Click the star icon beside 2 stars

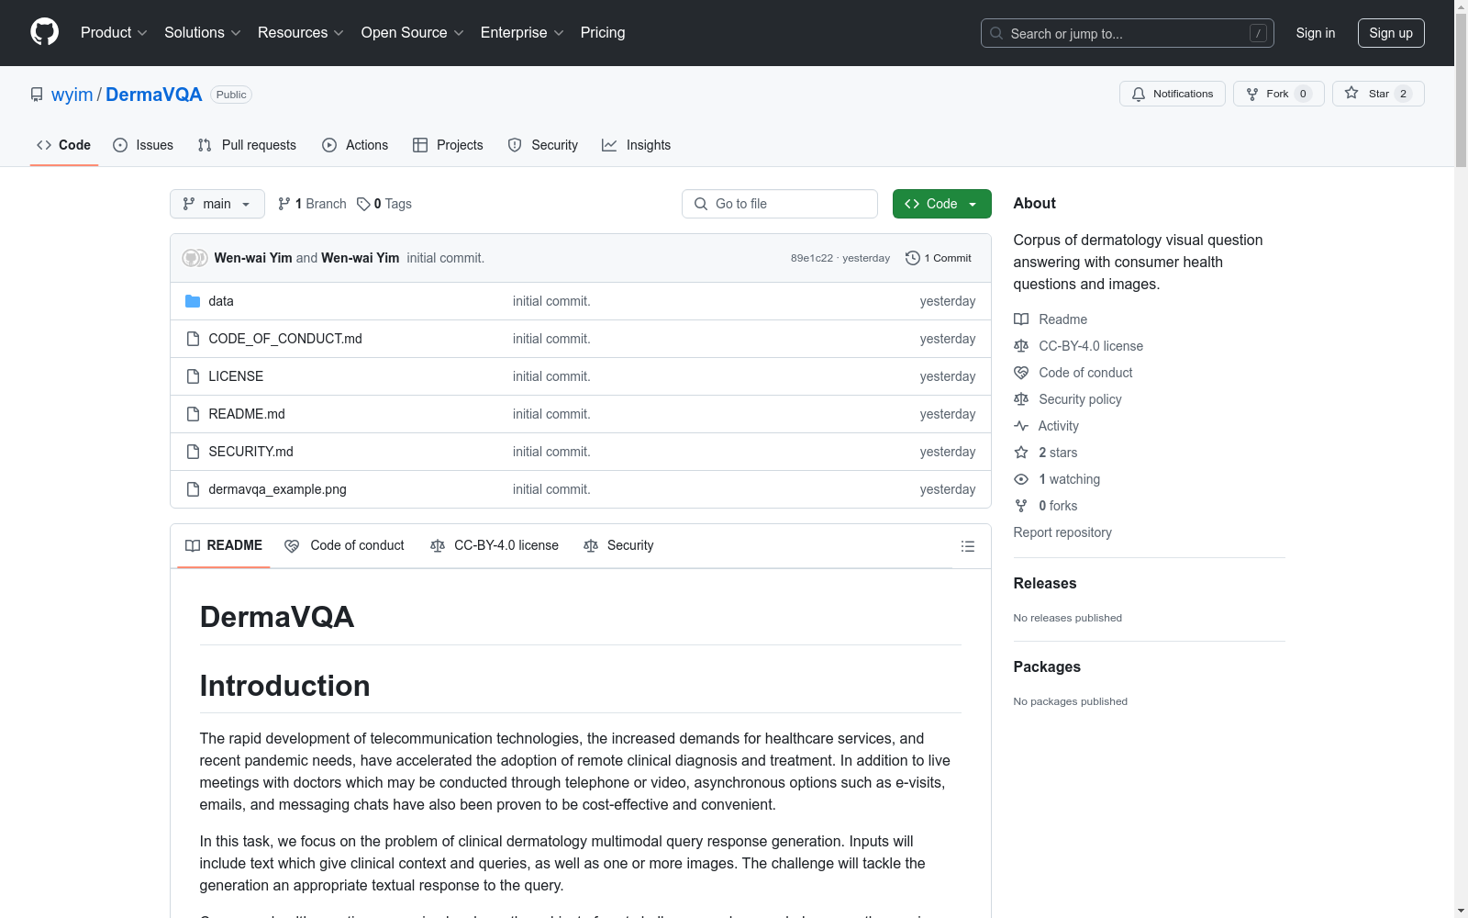point(1021,453)
